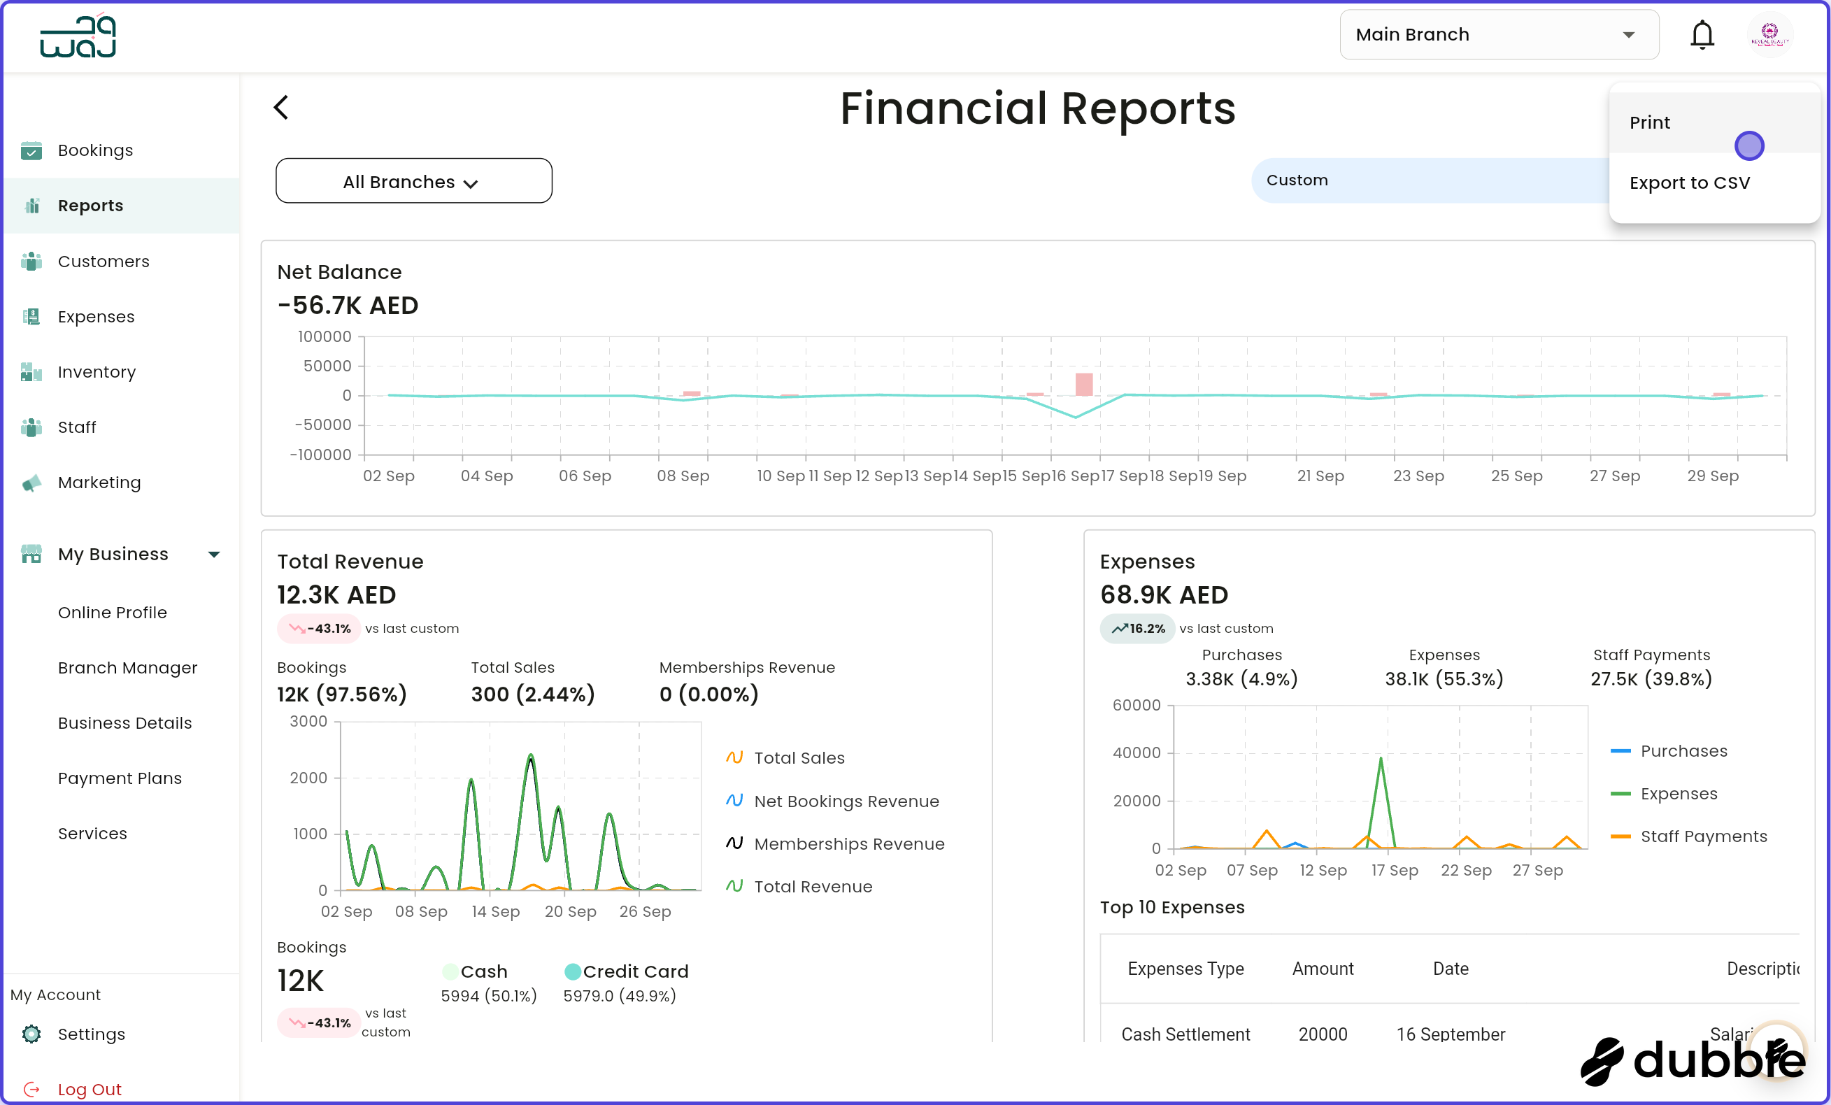The width and height of the screenshot is (1831, 1105).
Task: Select Print from the export menu
Action: (x=1650, y=122)
